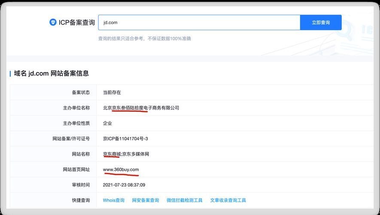Focus the jd.com domain search field
Image resolution: width=380 pixels, height=215 pixels.
tap(199, 22)
